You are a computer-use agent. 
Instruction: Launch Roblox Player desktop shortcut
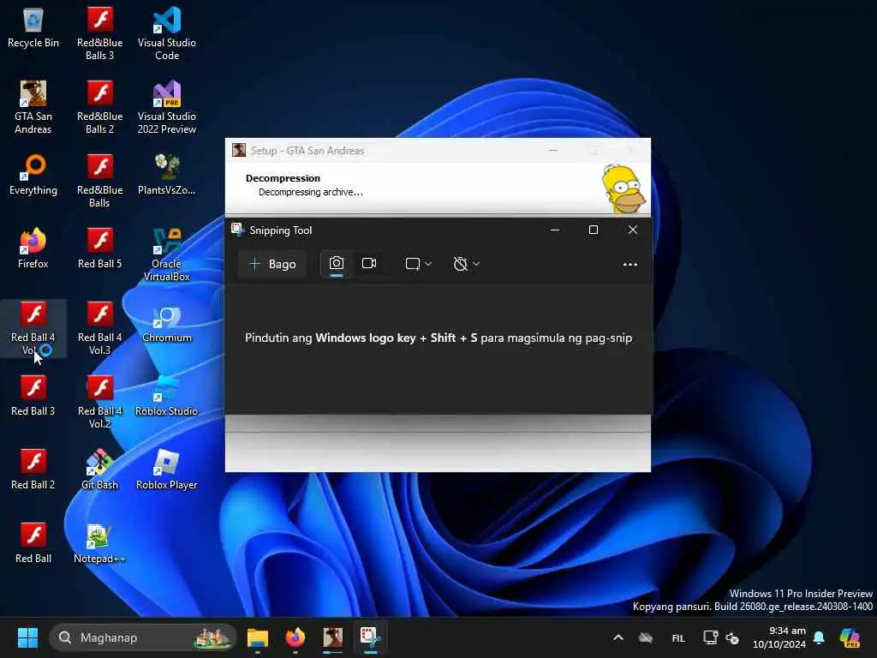(167, 470)
